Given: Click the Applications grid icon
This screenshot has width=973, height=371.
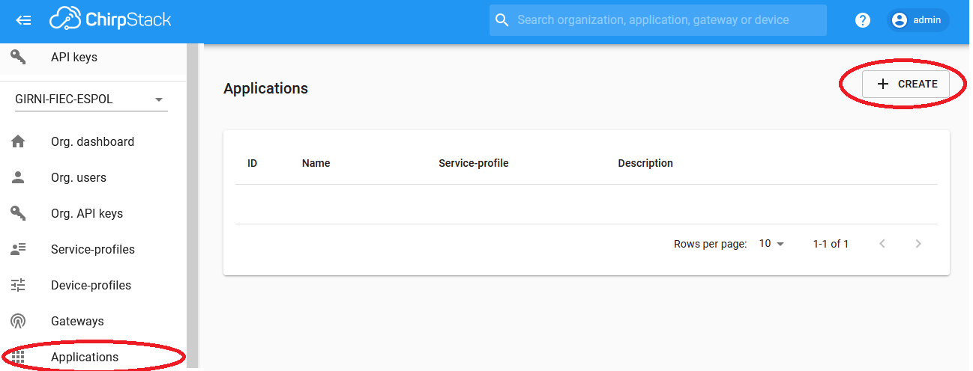Looking at the screenshot, I should (18, 357).
